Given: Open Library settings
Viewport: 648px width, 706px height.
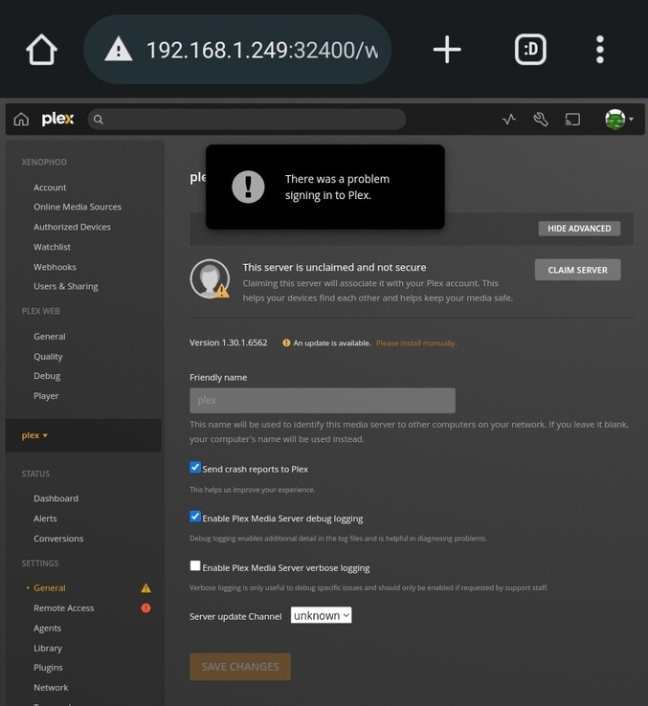Looking at the screenshot, I should (x=48, y=649).
